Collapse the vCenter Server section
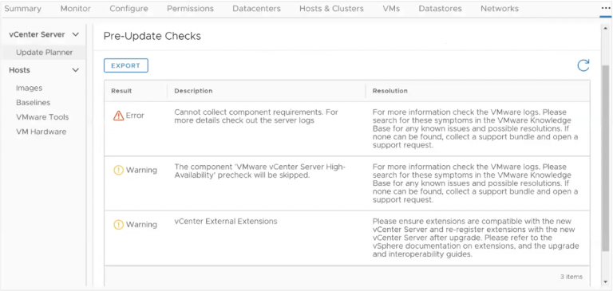613x291 pixels. coord(76,34)
